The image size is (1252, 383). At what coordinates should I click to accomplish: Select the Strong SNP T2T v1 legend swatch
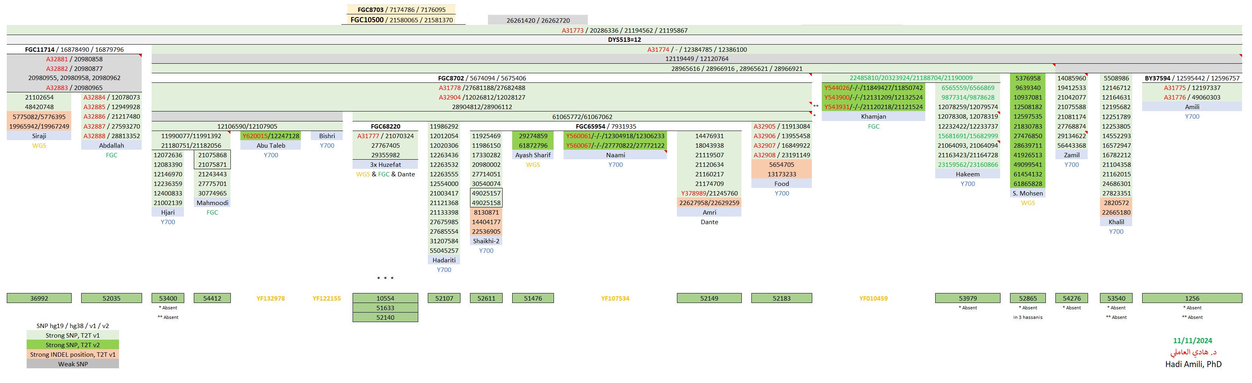pyautogui.click(x=72, y=335)
